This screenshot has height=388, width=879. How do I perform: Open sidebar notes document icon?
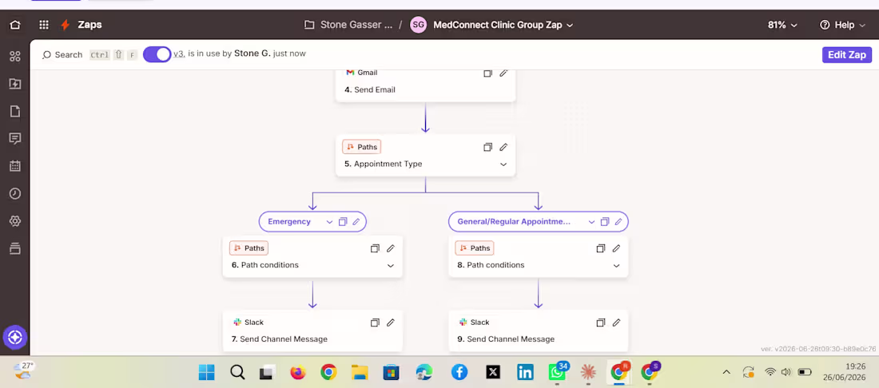[x=15, y=112]
